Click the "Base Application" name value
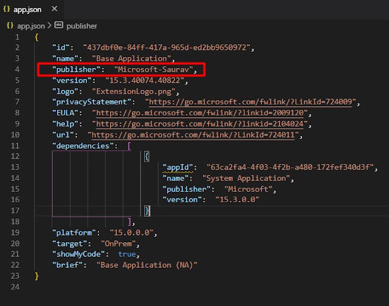 tap(131, 58)
